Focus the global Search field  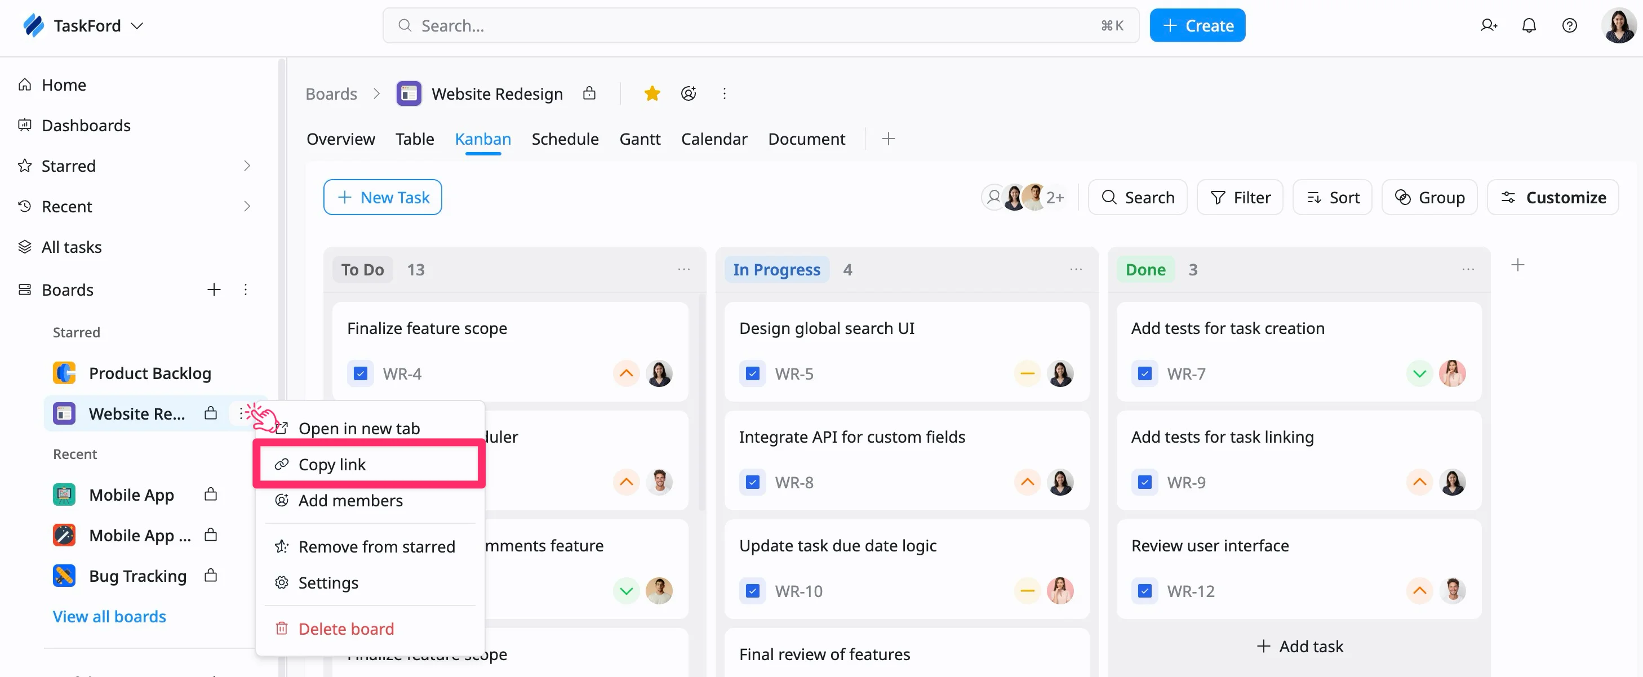pyautogui.click(x=760, y=25)
